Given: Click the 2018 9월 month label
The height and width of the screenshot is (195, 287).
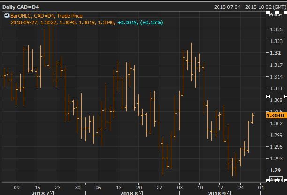Looking at the screenshot, I should point(219,193).
